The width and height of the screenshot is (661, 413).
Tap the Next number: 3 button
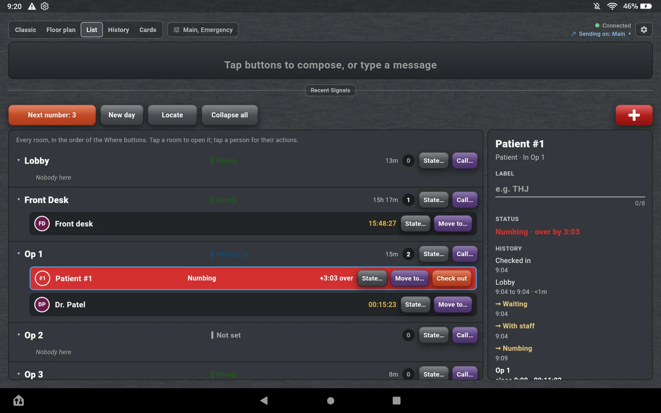(52, 115)
